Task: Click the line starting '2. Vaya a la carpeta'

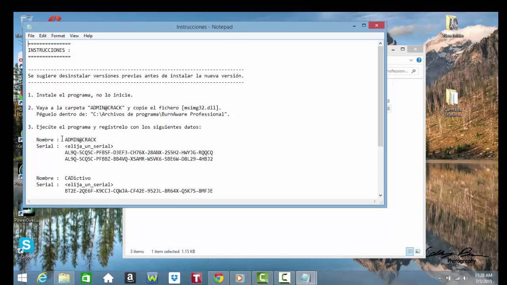Action: point(124,108)
